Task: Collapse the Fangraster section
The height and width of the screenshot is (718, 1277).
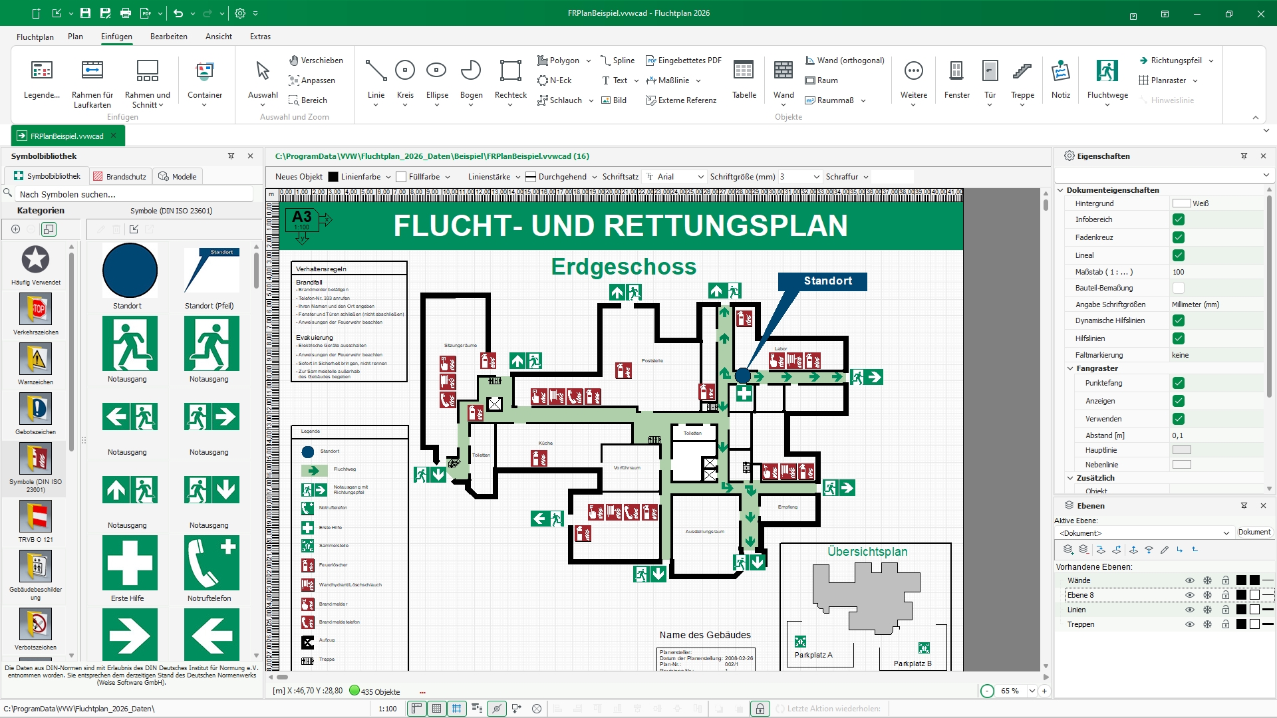Action: tap(1070, 368)
